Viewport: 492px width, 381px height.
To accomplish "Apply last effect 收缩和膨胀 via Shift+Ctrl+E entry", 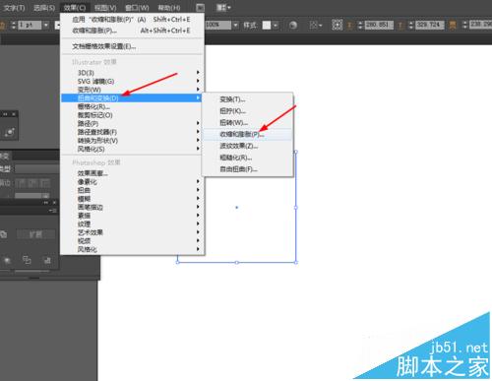I will pos(132,20).
